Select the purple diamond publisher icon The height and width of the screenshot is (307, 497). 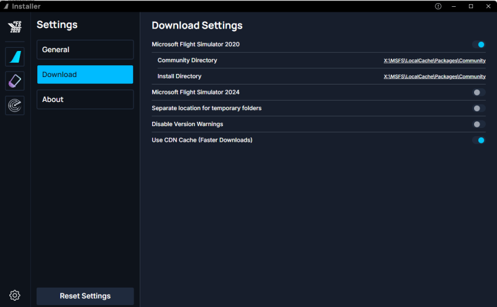[14, 81]
